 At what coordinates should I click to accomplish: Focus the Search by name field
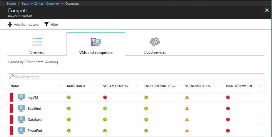(x=136, y=76)
